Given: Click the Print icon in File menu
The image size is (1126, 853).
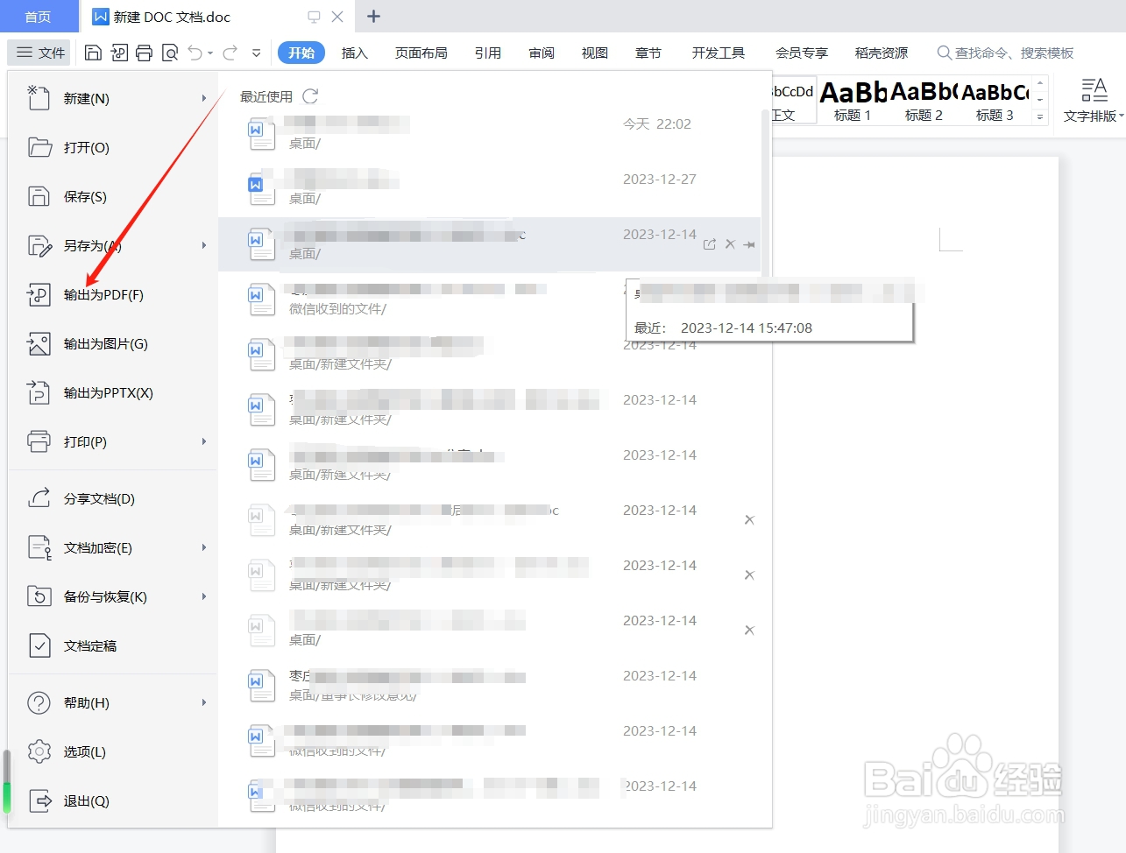Looking at the screenshot, I should [x=39, y=441].
